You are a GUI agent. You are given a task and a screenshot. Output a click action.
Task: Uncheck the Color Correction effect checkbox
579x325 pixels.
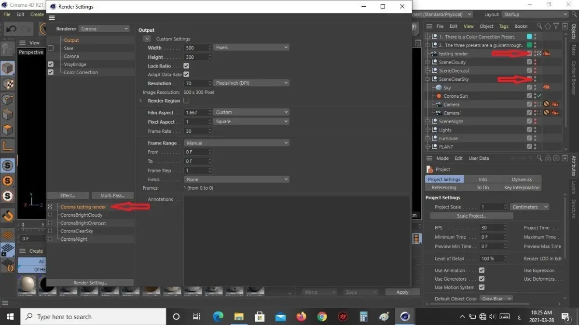point(51,72)
